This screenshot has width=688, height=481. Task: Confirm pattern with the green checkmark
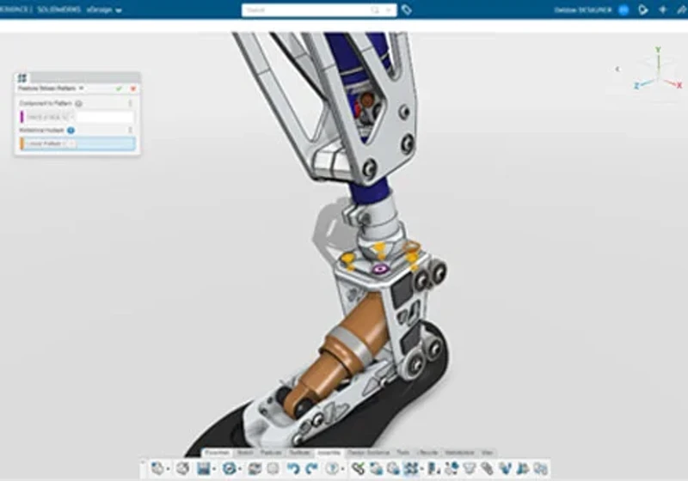[119, 88]
